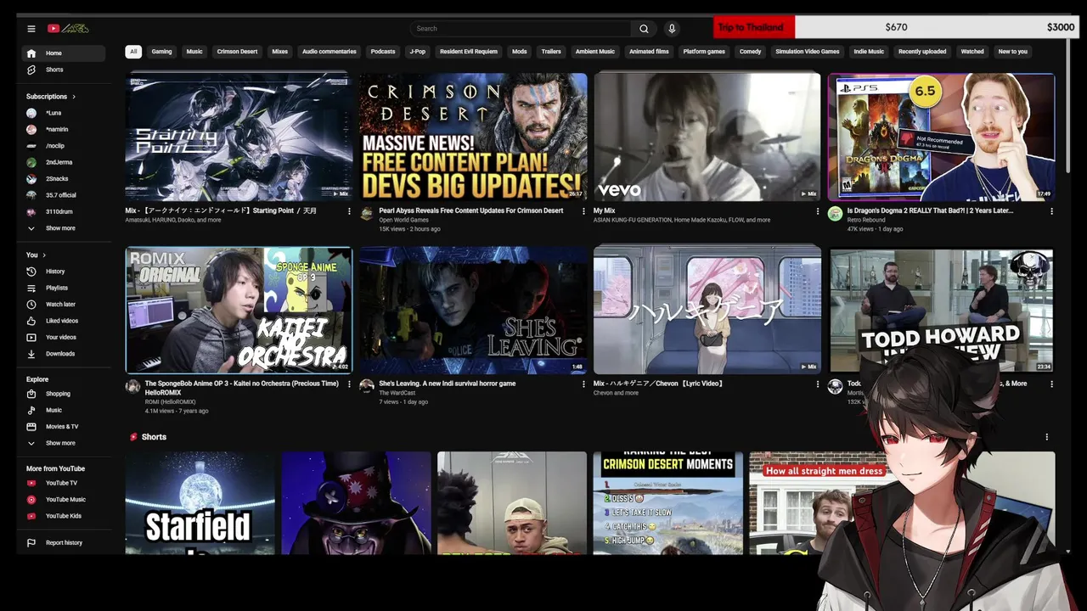Open options menu for She's Leaving video
This screenshot has height=611, width=1087.
(583, 384)
